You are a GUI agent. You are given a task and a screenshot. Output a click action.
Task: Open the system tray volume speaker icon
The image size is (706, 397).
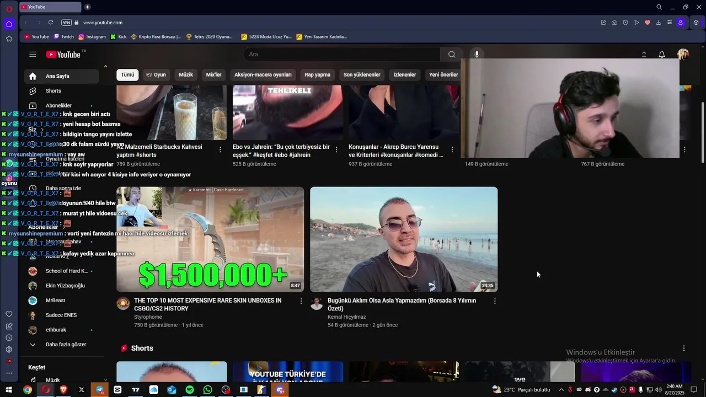point(659,390)
